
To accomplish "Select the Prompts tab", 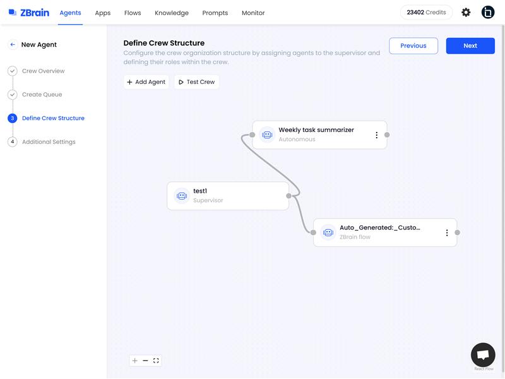I will click(215, 13).
